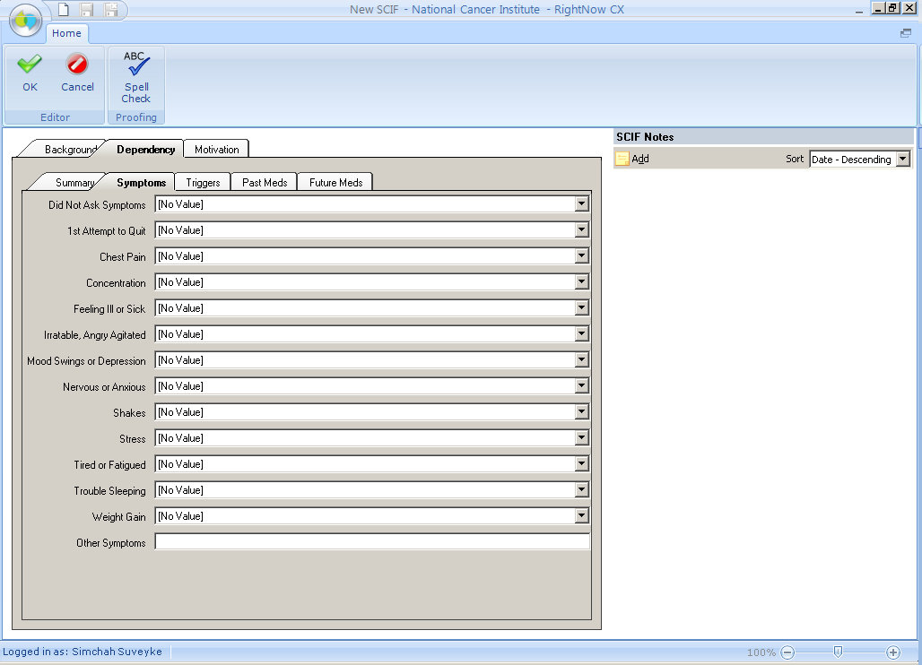
Task: Select the Past Meds sub-tab
Action: 265,183
